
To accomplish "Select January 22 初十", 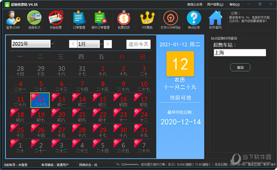I will [x=102, y=116].
